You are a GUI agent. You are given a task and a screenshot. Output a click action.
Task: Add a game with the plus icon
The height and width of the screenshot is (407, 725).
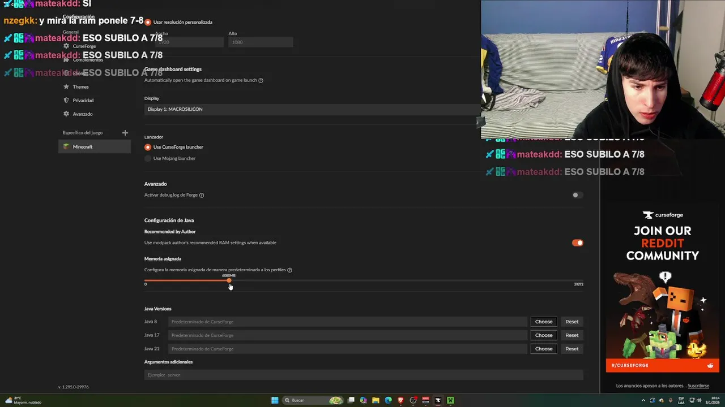point(125,133)
